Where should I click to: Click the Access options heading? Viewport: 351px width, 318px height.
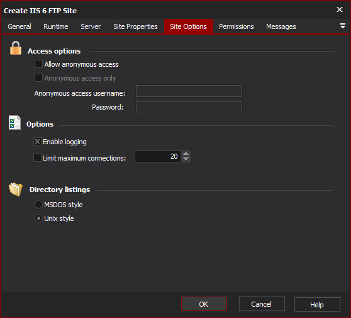tap(54, 51)
